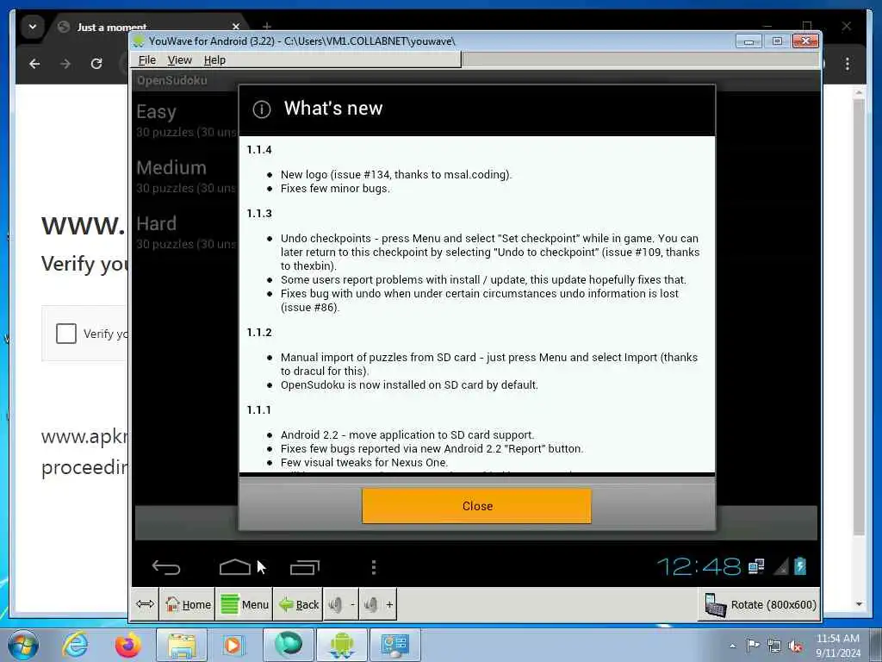Click the double-arrow expand icon in YouWave toolbar
882x662 pixels.
point(145,604)
